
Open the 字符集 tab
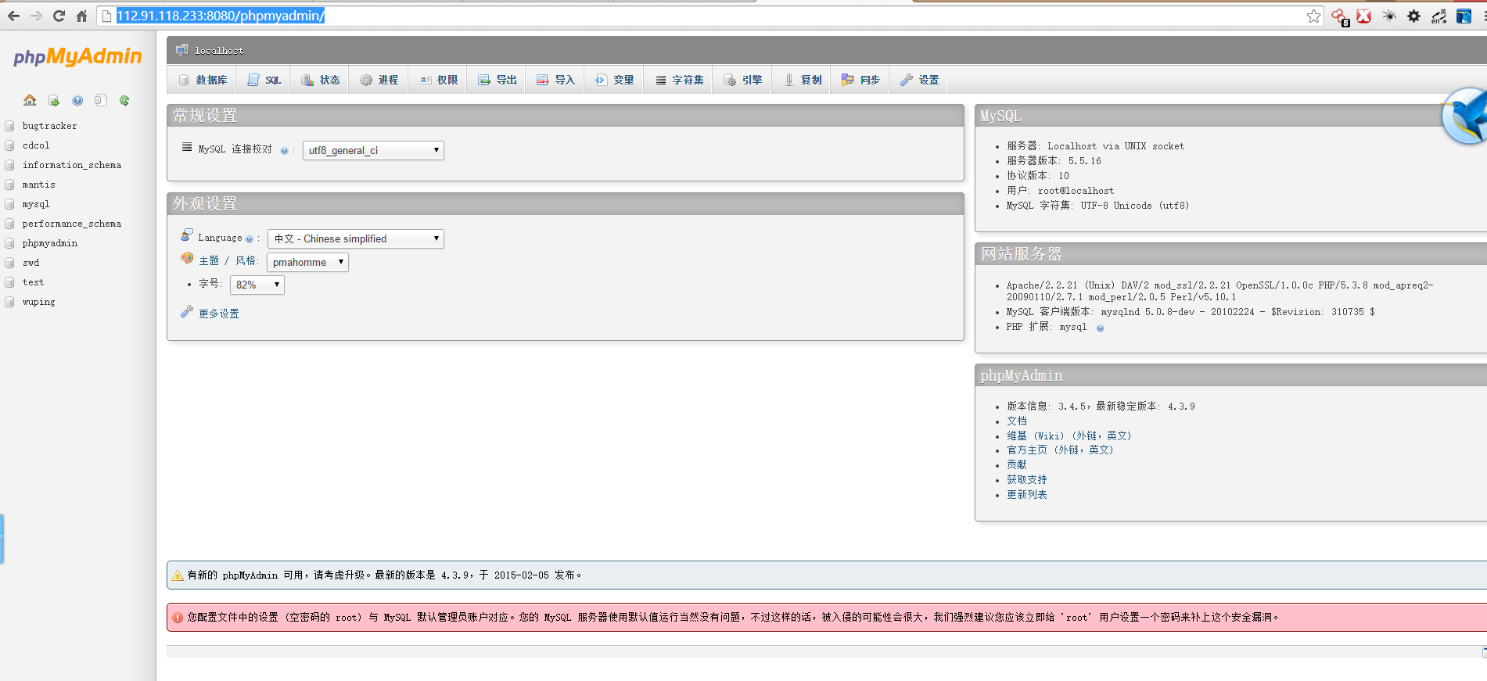tap(678, 80)
